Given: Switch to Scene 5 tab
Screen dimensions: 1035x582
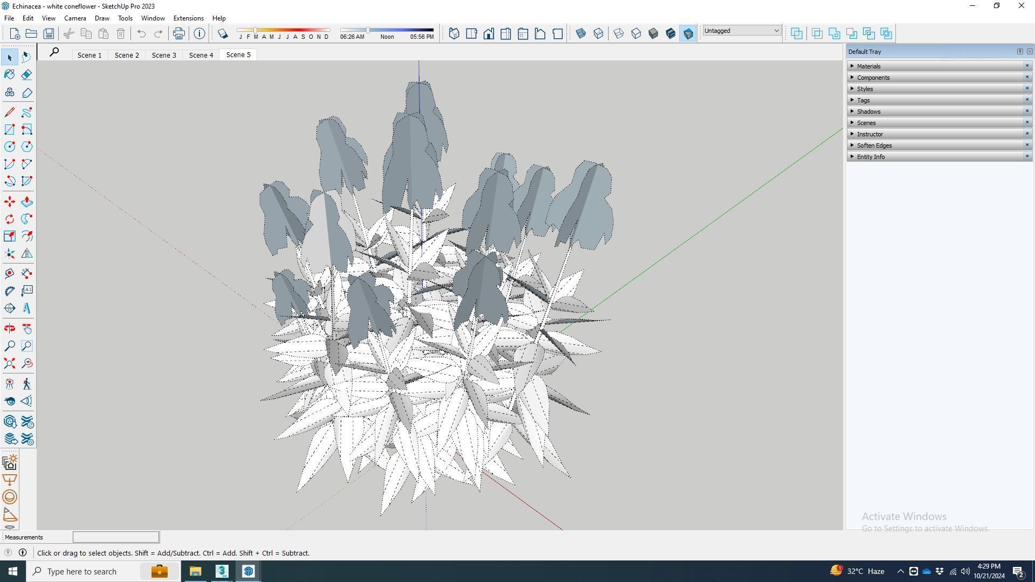Looking at the screenshot, I should [238, 54].
